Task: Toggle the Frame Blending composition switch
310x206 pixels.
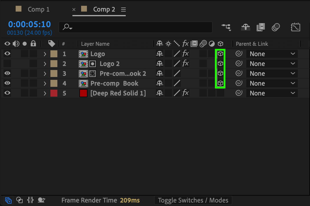Action: (x=260, y=27)
